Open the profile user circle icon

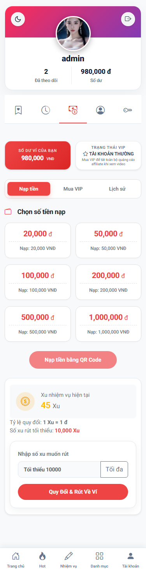point(100,110)
